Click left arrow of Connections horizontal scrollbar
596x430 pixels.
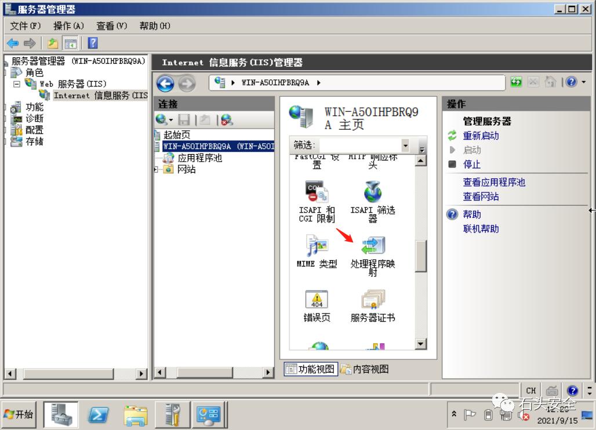click(160, 372)
